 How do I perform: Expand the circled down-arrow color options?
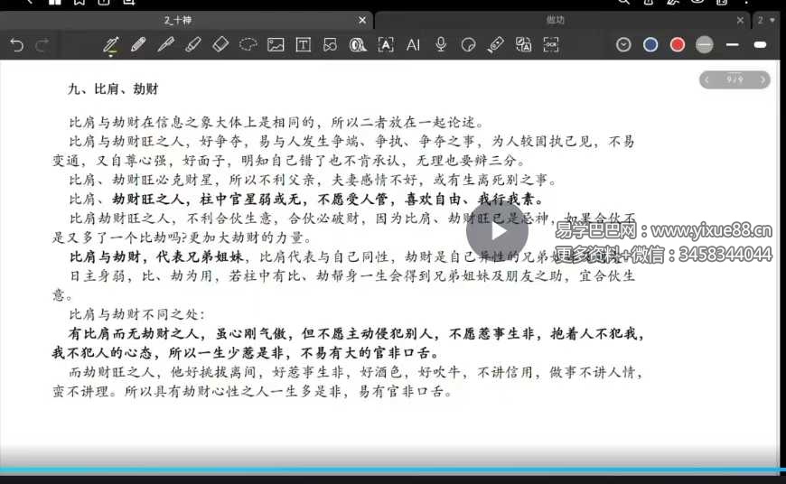[x=623, y=44]
